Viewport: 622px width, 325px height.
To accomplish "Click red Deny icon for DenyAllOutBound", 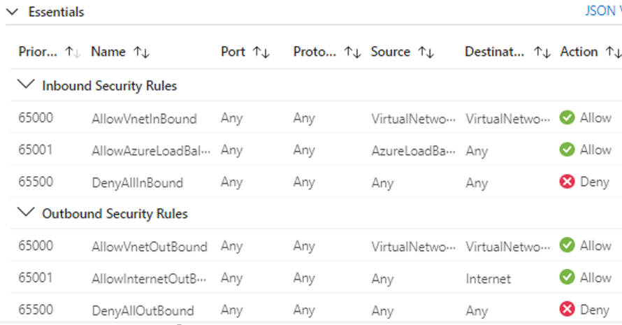I will (567, 310).
